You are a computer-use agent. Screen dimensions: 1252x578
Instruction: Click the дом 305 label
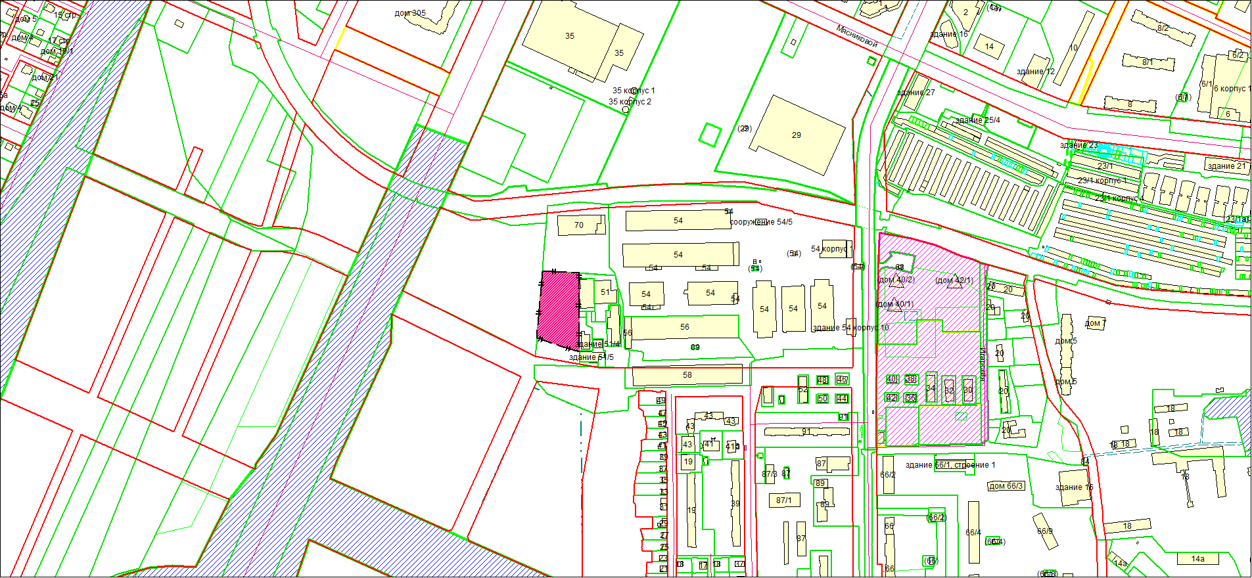point(410,13)
